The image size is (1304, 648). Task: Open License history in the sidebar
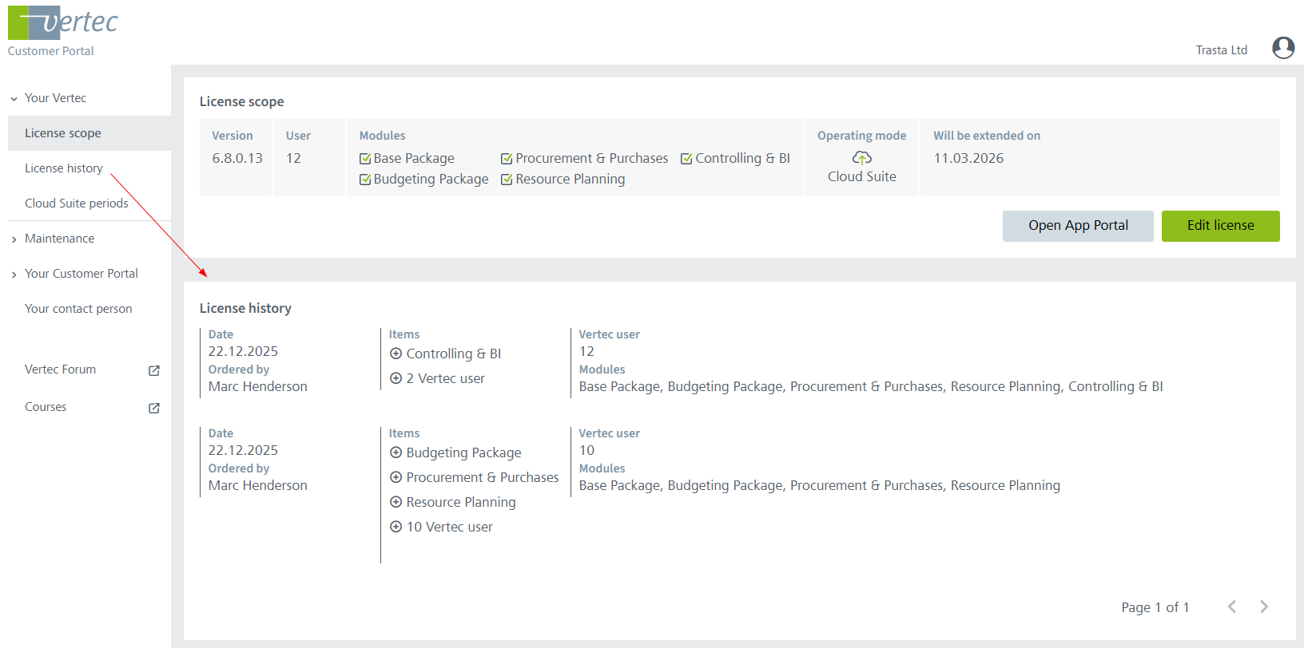click(x=64, y=168)
